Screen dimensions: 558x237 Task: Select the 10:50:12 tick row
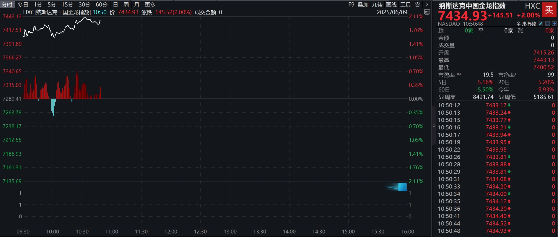pos(496,105)
